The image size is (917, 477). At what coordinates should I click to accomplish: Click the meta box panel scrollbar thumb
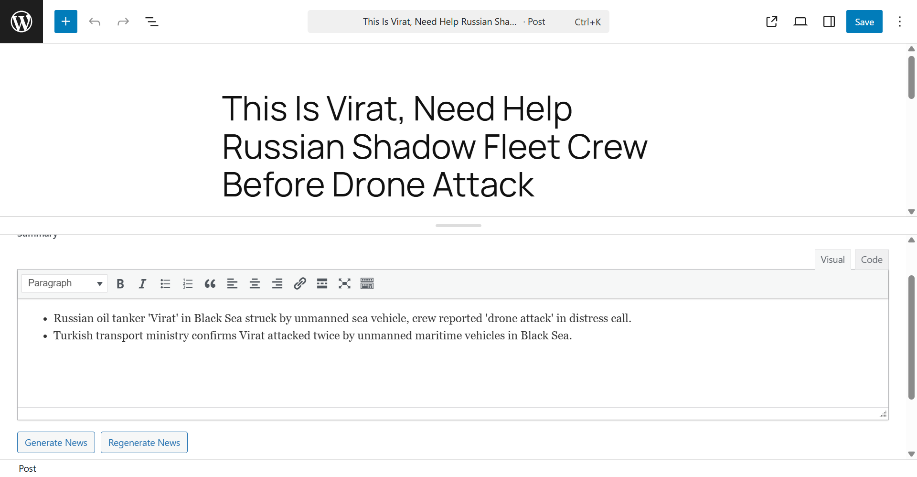click(x=911, y=337)
